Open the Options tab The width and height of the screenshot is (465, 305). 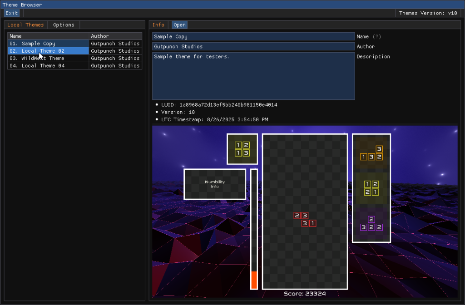(x=64, y=25)
